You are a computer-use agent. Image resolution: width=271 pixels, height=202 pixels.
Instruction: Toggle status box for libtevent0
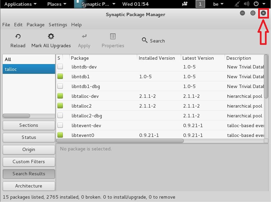tap(60, 135)
